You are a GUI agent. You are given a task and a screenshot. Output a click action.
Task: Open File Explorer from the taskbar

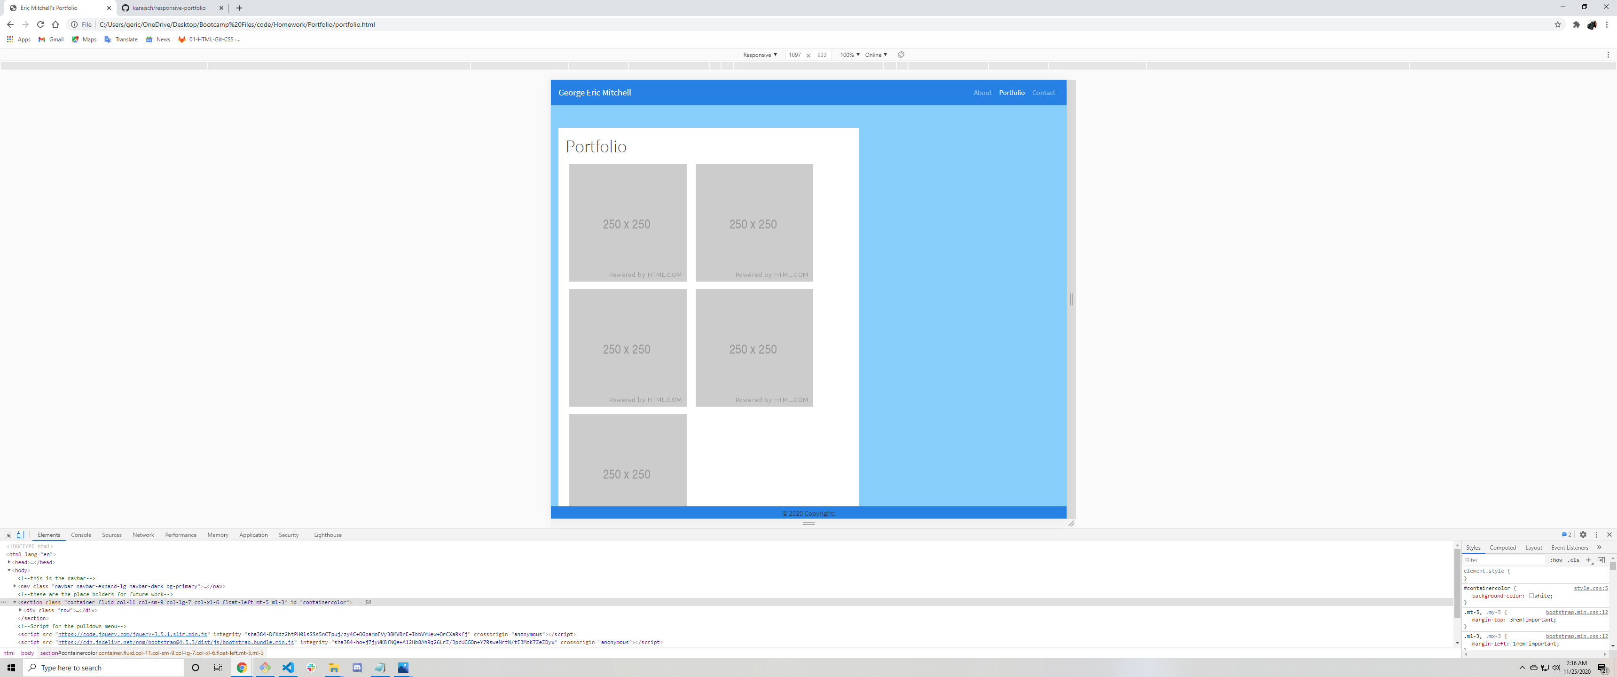pos(334,667)
